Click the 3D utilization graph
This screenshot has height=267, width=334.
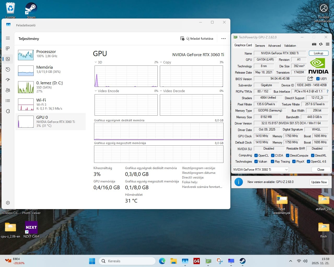(x=126, y=76)
